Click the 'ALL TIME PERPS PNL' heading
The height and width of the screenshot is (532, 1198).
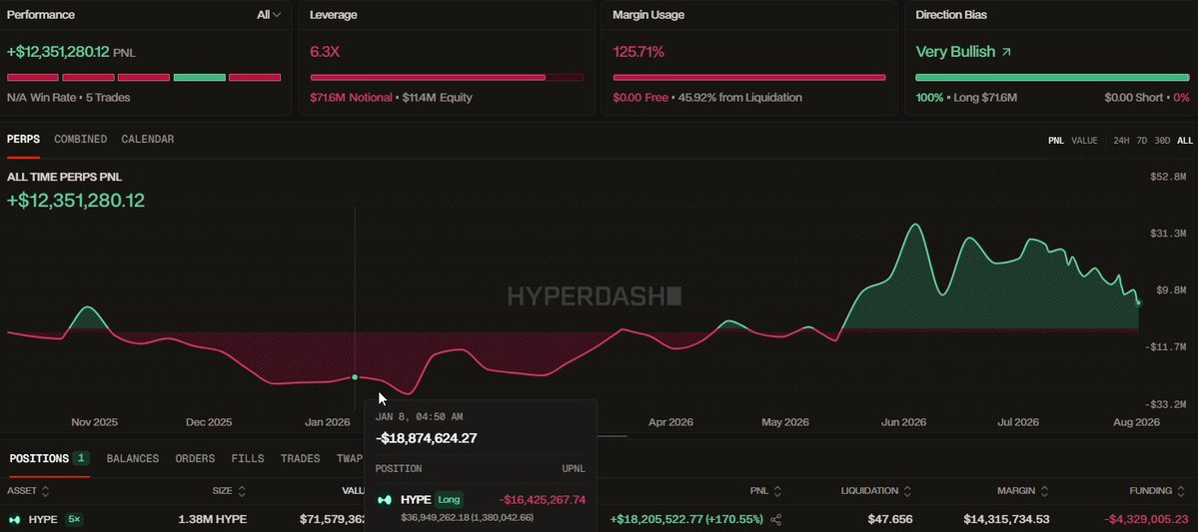click(x=64, y=177)
